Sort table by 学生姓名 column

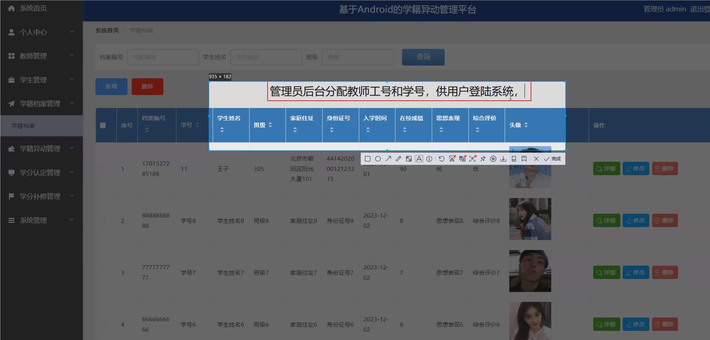click(222, 130)
